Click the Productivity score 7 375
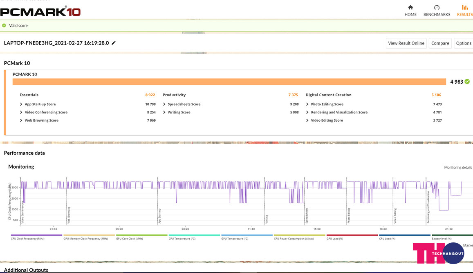Screen dimensions: 473x273 pyautogui.click(x=293, y=95)
